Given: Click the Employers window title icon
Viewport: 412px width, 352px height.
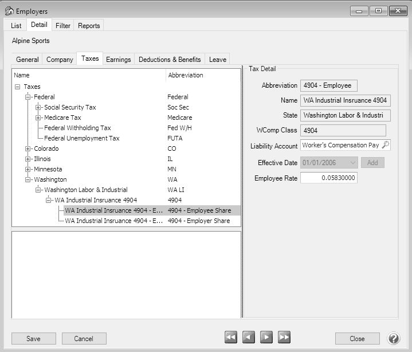Looking at the screenshot, I should click(x=9, y=11).
